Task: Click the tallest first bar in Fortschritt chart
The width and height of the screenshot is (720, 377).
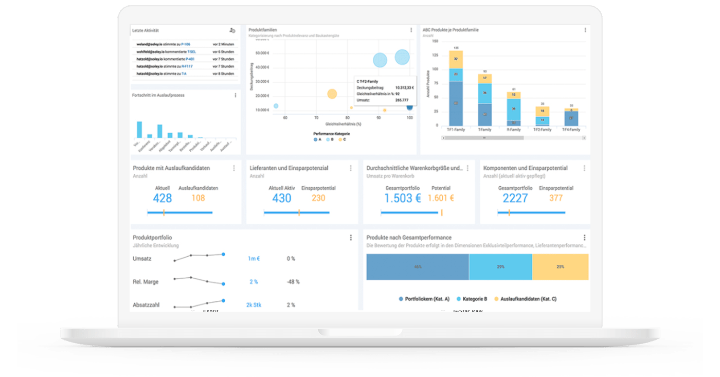Action: pyautogui.click(x=139, y=130)
